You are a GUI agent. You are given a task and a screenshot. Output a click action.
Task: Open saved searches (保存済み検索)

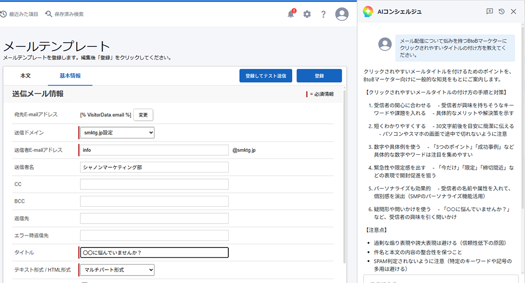(64, 14)
